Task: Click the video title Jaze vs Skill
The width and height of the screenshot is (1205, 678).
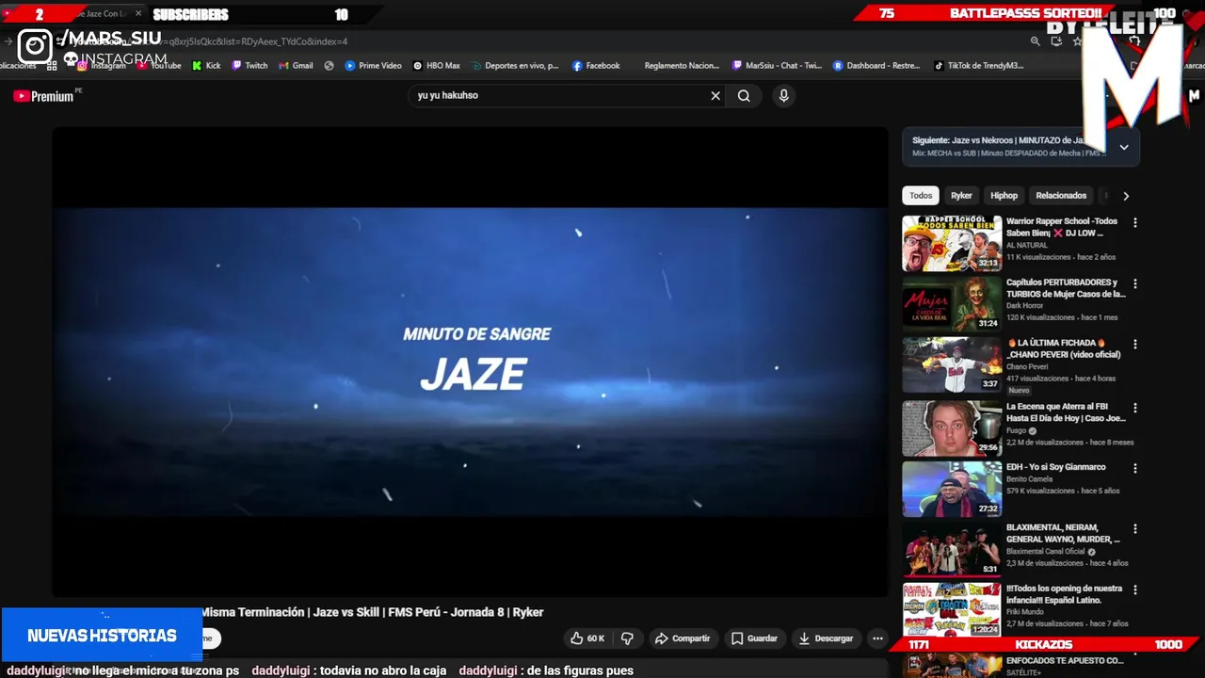Action: coord(372,612)
